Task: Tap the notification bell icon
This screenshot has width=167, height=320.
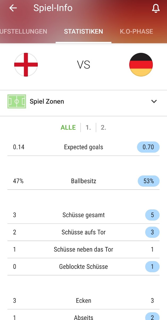Action: tap(156, 9)
